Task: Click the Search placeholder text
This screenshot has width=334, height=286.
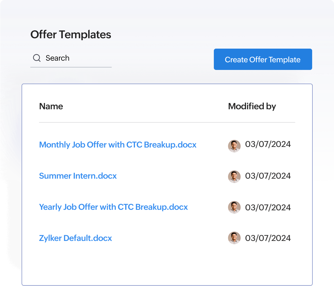Action: (57, 58)
